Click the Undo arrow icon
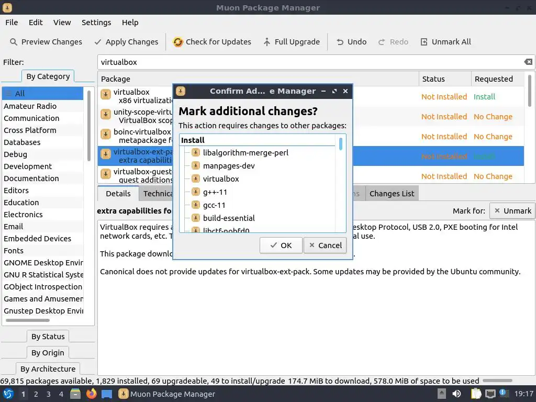This screenshot has height=402, width=536. 340,42
